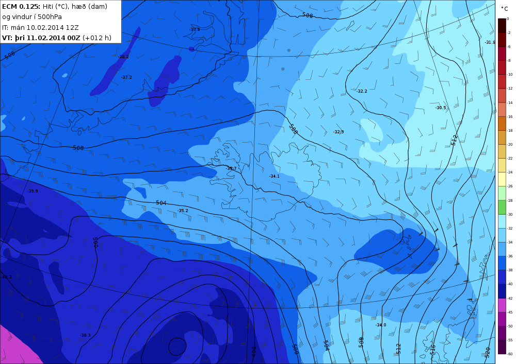Viewport: 516px width, 364px height.
Task: Select the -24 tick label on the legend
Action: tap(510, 172)
